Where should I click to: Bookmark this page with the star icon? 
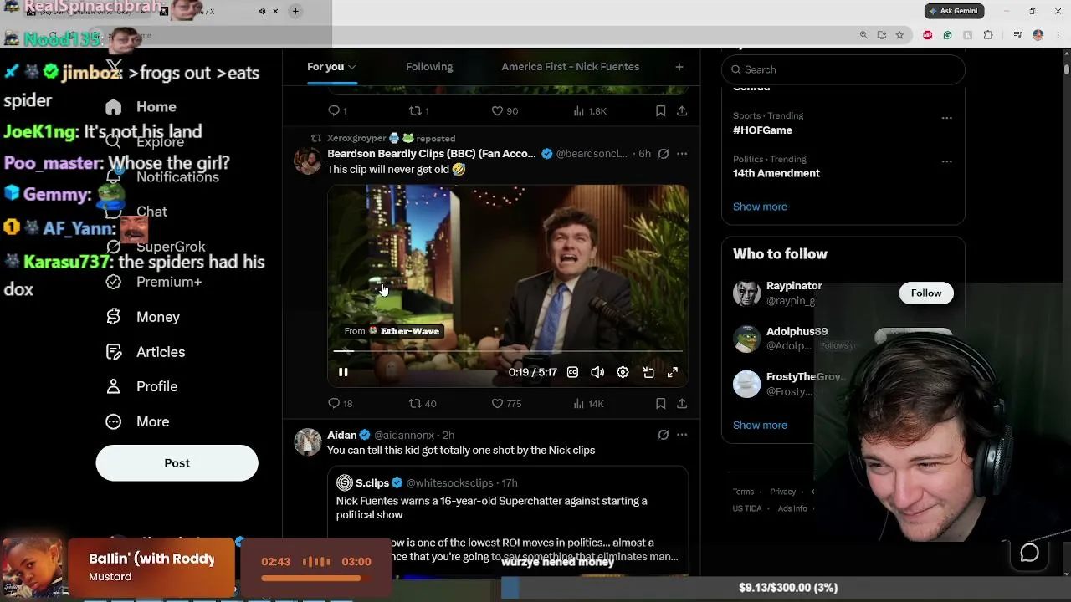pyautogui.click(x=899, y=35)
